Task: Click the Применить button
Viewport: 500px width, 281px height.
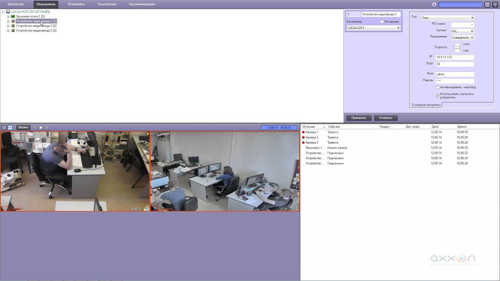Action: point(359,118)
